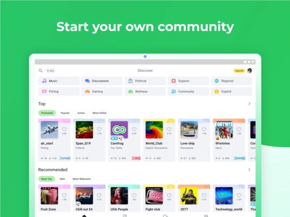Open the ALL filter selector
This screenshot has height=217, width=290.
point(50,71)
